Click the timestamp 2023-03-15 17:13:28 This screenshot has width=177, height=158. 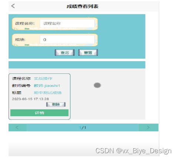tap(30, 99)
